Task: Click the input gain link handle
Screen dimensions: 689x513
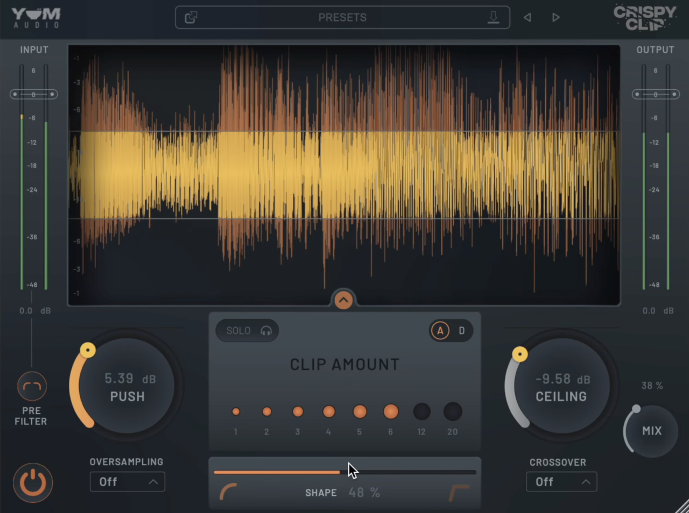Action: click(x=33, y=95)
